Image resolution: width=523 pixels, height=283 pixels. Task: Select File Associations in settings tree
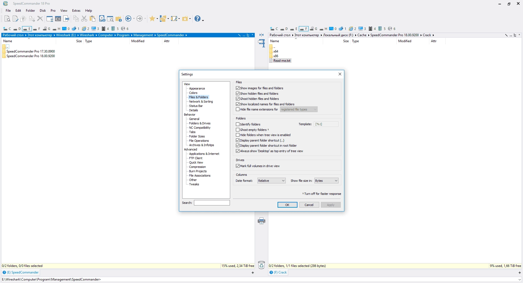[200, 176]
